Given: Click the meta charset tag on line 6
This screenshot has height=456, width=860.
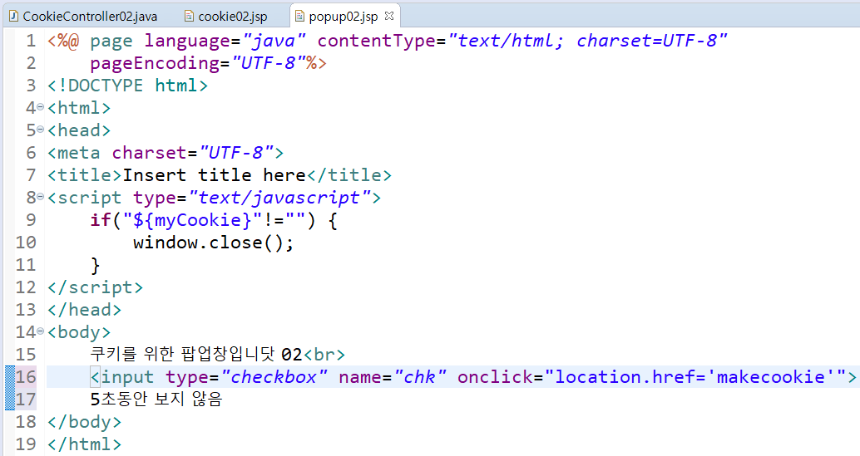Looking at the screenshot, I should click(165, 153).
